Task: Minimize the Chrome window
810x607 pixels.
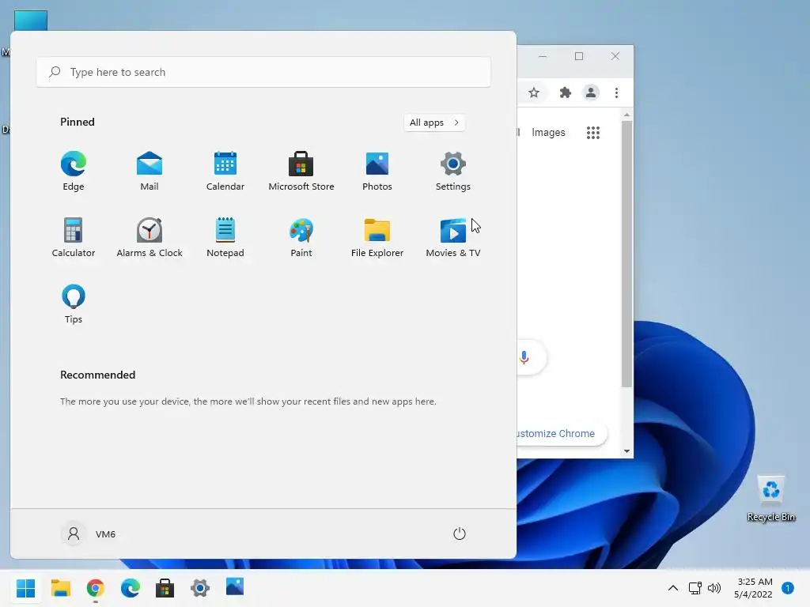Action: pyautogui.click(x=543, y=56)
